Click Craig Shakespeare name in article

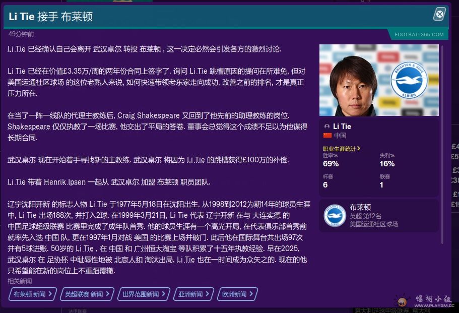coord(149,115)
